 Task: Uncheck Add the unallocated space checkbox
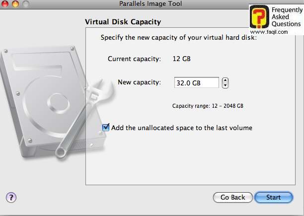pyautogui.click(x=106, y=128)
